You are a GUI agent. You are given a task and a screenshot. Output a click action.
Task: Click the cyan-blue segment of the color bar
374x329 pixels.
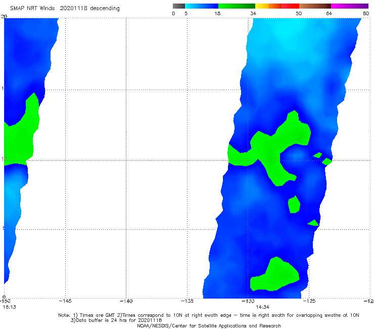point(202,6)
